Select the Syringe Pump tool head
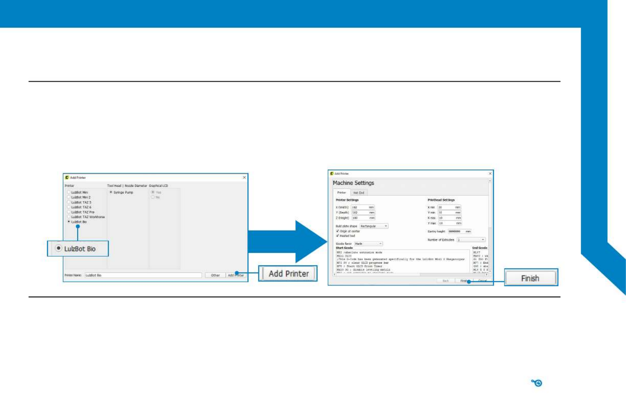Viewport: 626px width, 405px height. pyautogui.click(x=111, y=192)
